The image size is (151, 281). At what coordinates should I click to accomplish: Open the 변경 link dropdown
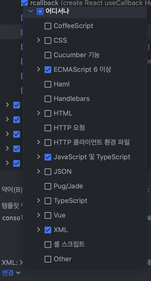[x=11, y=273]
